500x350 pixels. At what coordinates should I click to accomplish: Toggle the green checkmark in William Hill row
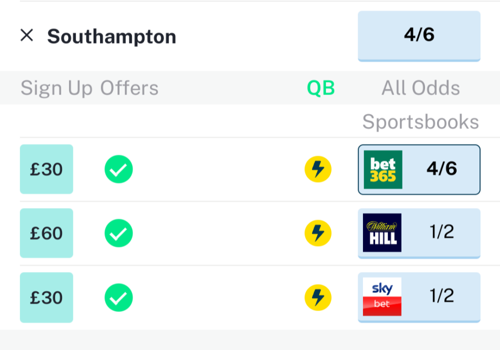pyautogui.click(x=118, y=233)
